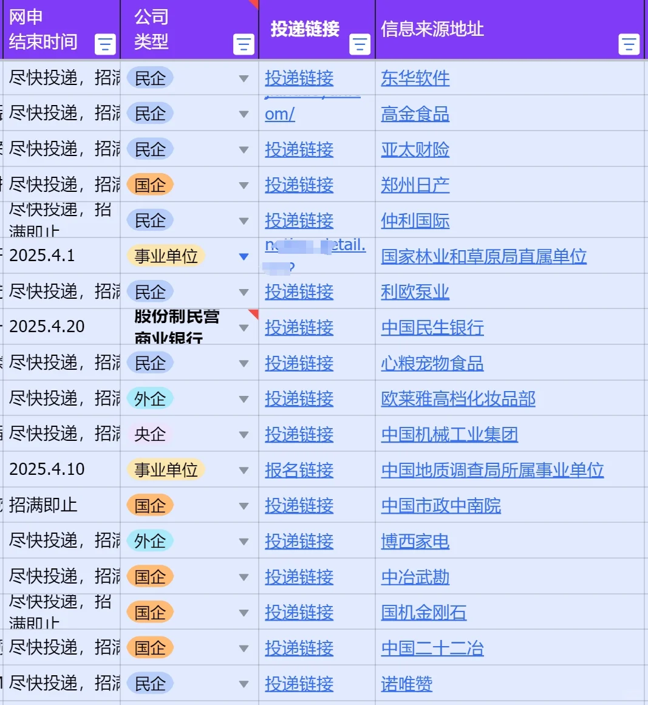Screen dimensions: 648x705
Task: Select the 外企 tag in 欧莱雅高档化妆品部 row
Action: tap(150, 398)
